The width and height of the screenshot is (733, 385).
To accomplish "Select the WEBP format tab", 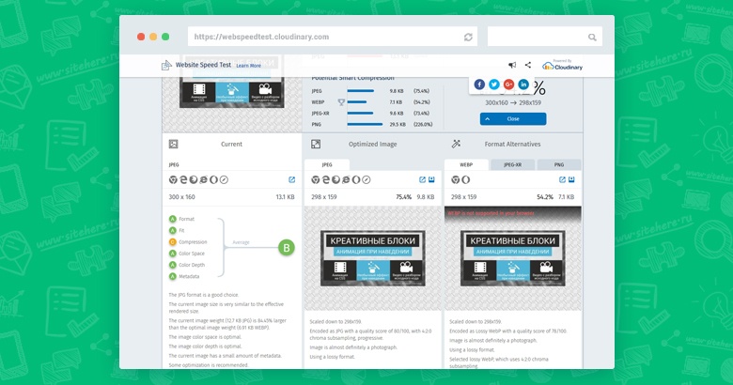I will [x=466, y=164].
